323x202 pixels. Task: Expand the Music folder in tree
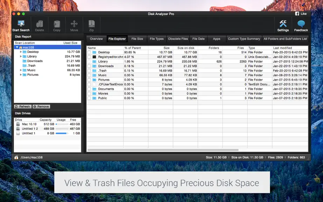tap(21, 70)
